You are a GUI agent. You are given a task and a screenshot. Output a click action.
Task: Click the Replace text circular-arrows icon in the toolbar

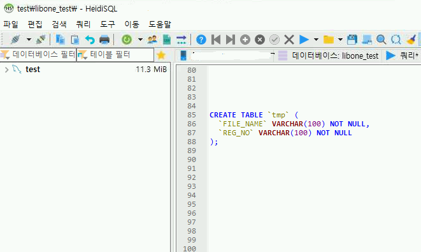396,40
